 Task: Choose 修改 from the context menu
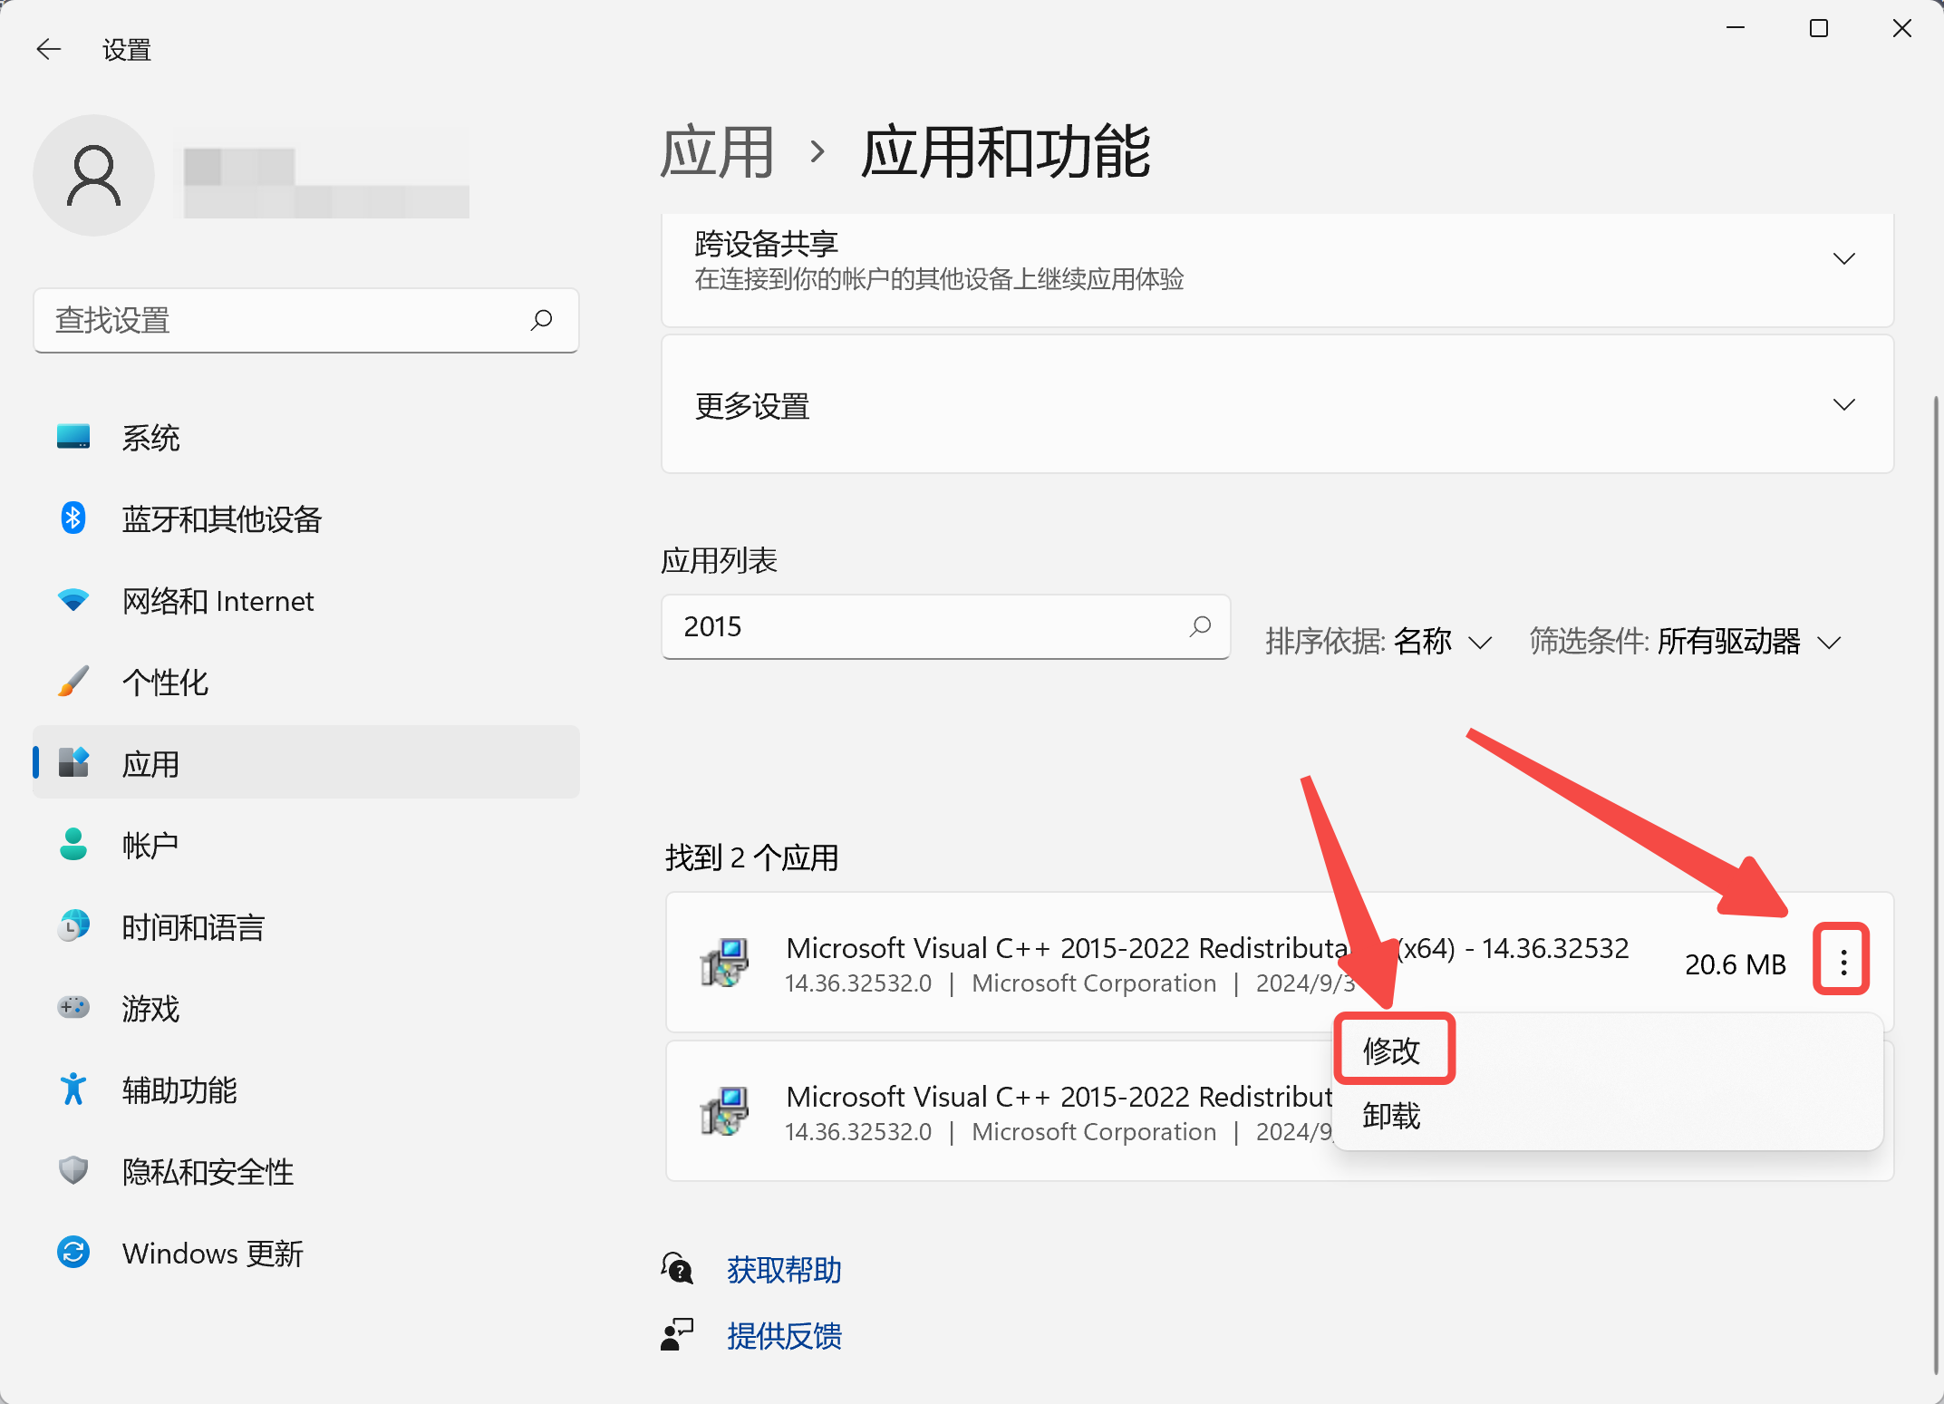point(1392,1051)
